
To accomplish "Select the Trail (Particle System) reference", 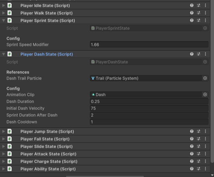I will [146, 78].
